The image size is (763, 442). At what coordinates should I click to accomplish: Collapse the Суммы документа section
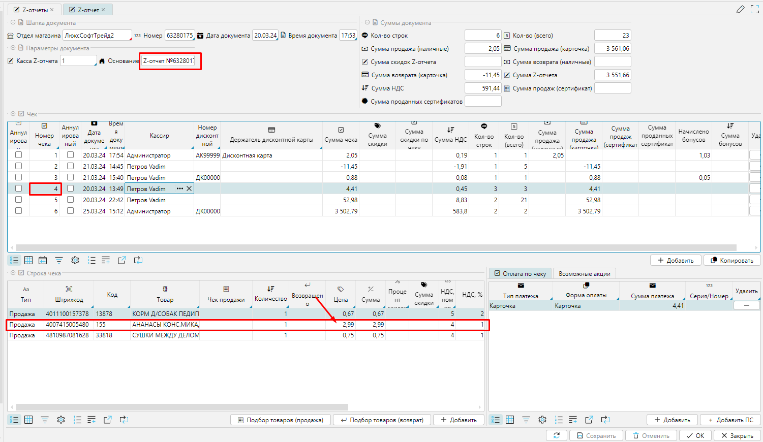coord(367,22)
